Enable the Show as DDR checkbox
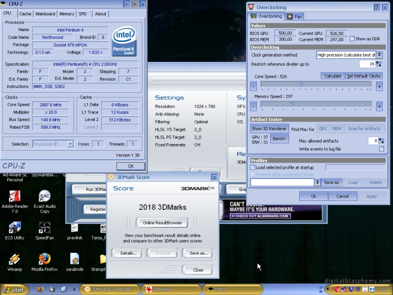Viewport: 393px width, 295px height. pyautogui.click(x=352, y=39)
